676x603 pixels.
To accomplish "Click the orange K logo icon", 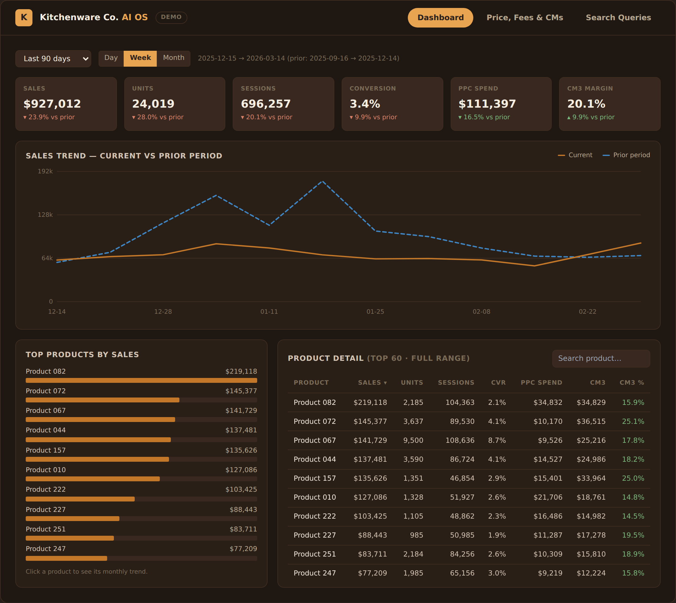I will pyautogui.click(x=24, y=17).
